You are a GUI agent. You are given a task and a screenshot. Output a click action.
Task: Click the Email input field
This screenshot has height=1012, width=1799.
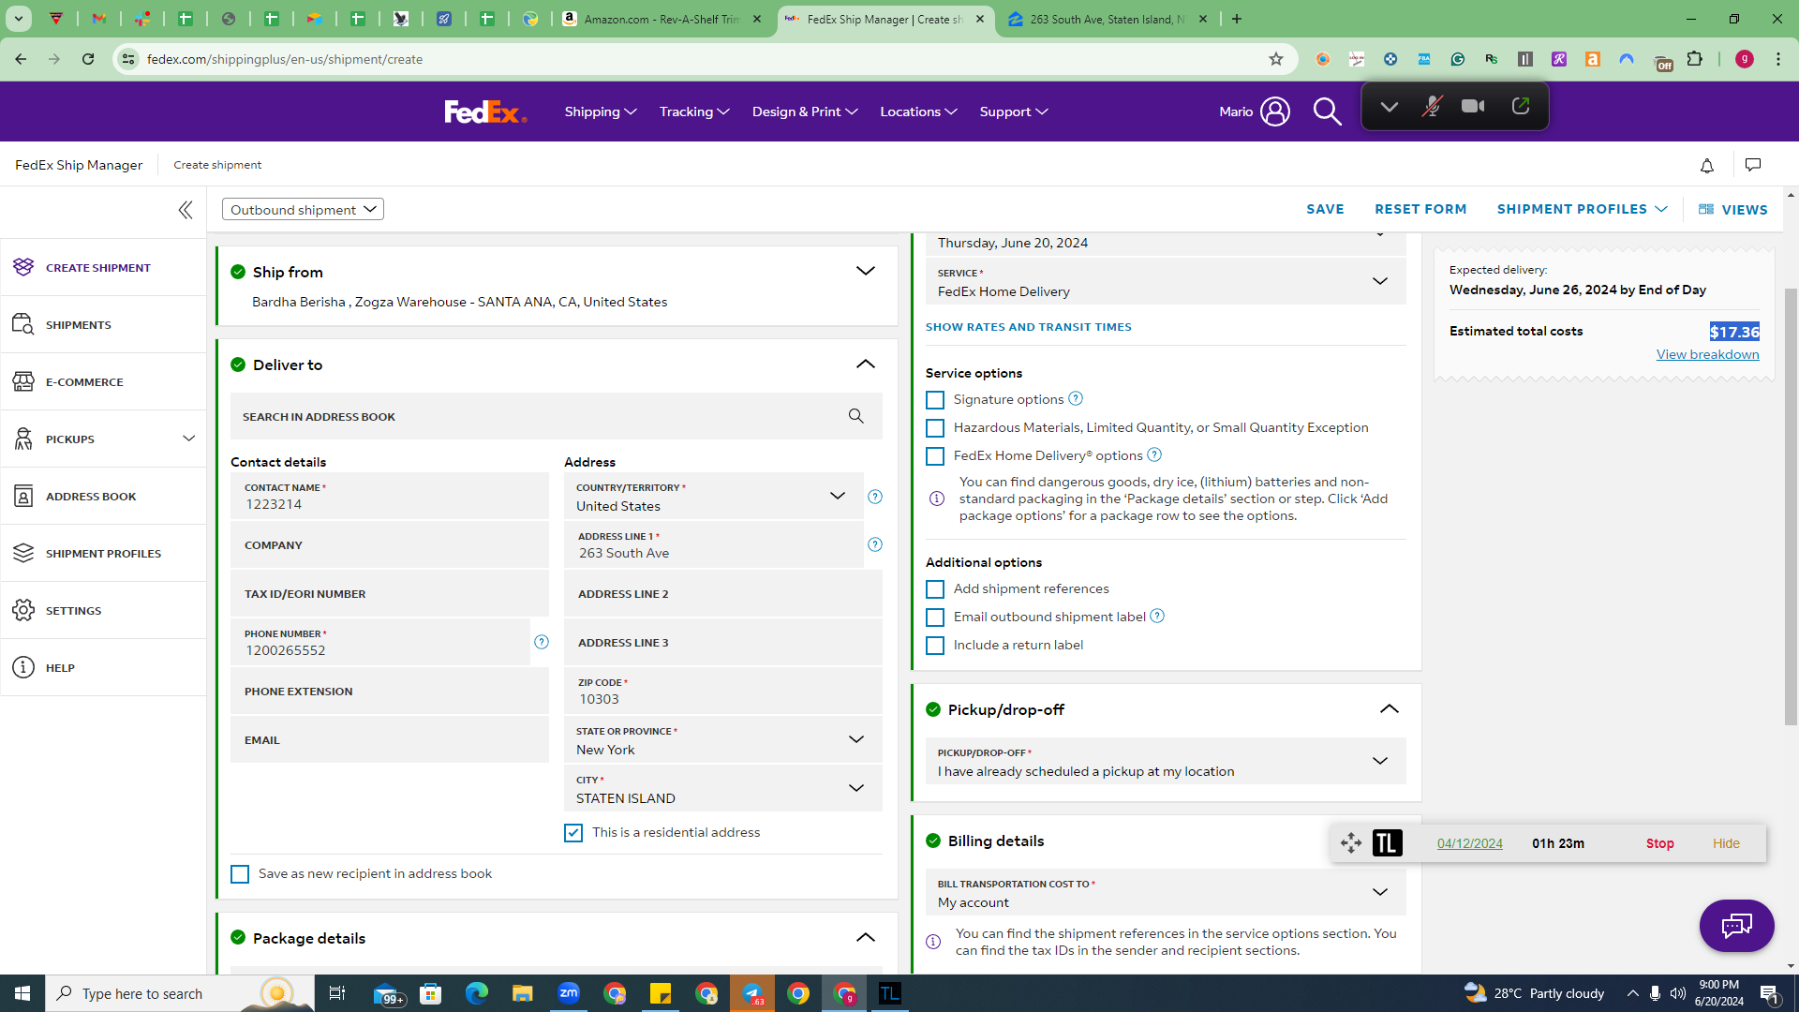click(x=390, y=740)
